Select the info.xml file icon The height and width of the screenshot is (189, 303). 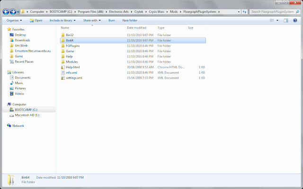click(x=62, y=73)
